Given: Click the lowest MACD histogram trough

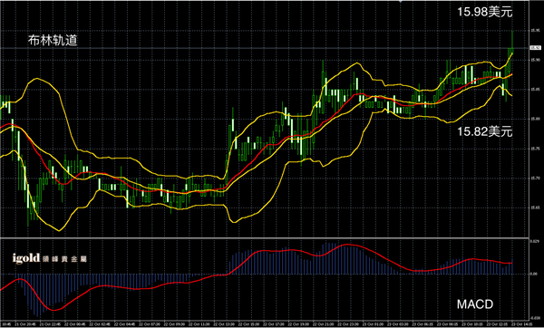Looking at the screenshot, I should tap(37, 314).
